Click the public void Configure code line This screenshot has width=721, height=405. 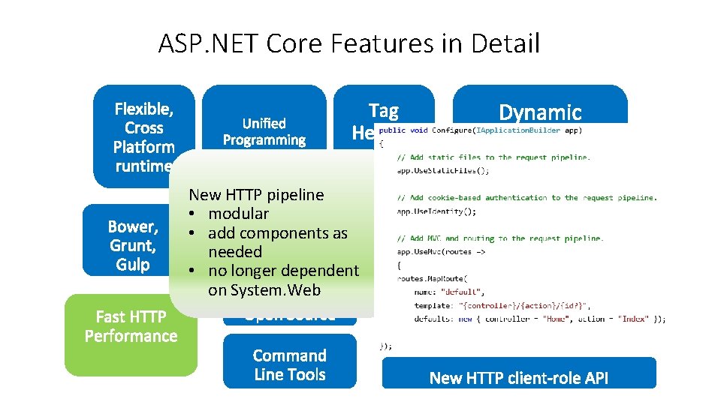481,130
